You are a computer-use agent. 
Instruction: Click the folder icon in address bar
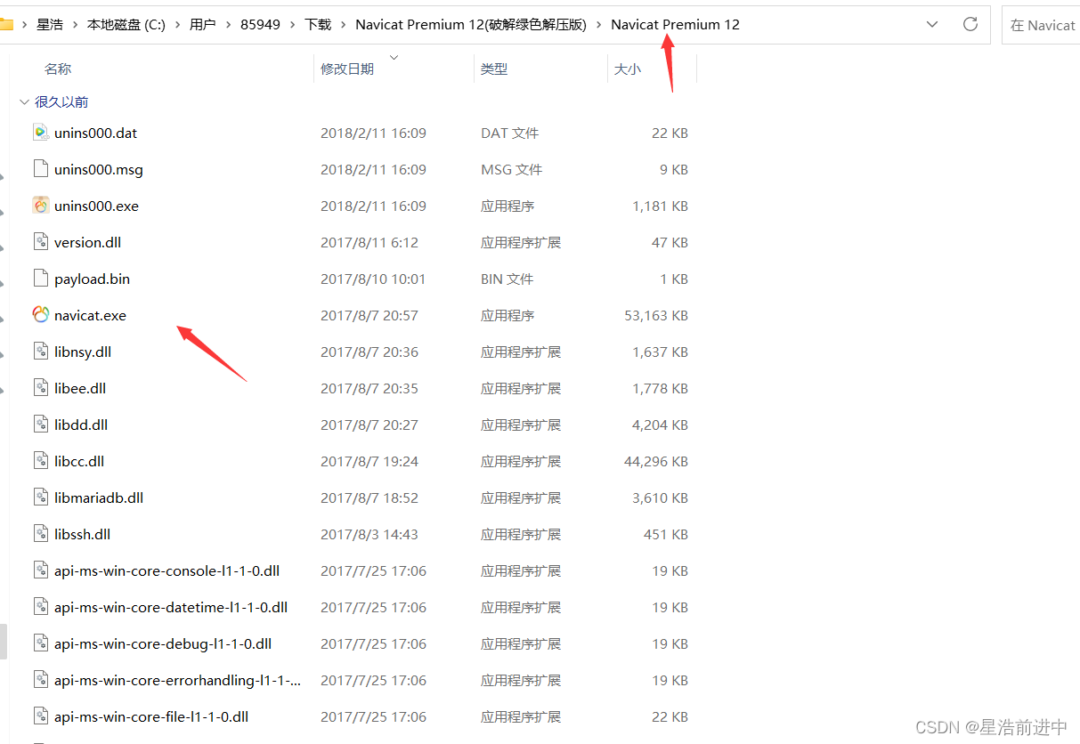coord(5,25)
